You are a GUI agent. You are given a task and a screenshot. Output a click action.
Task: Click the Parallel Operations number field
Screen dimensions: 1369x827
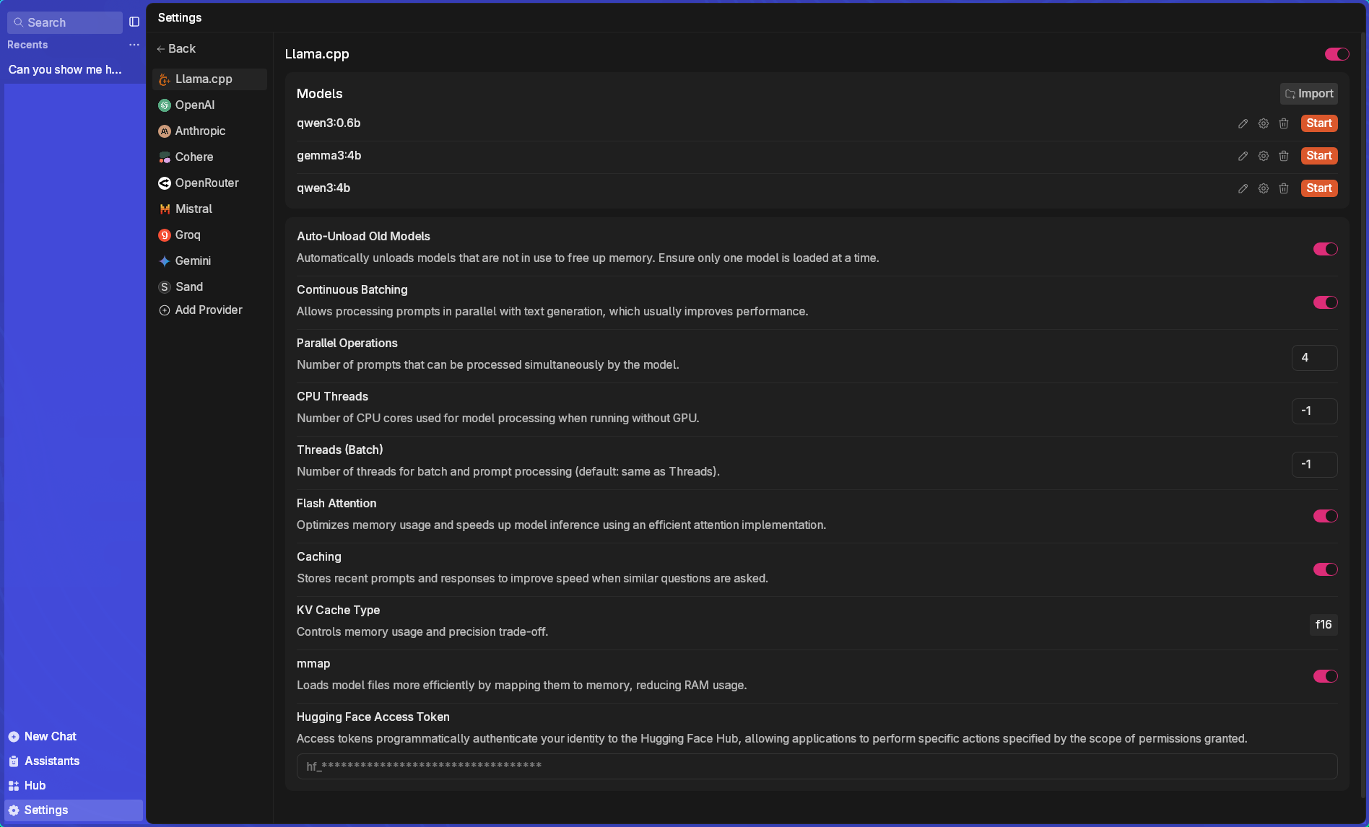1313,358
